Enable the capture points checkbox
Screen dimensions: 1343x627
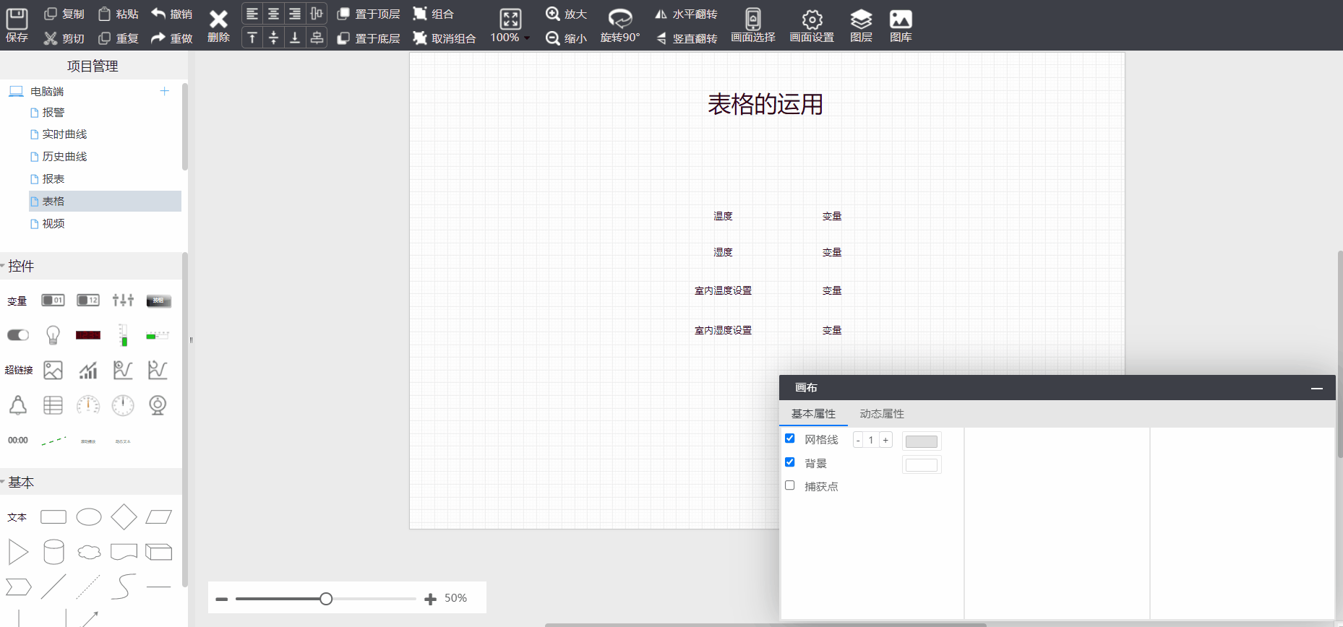pyautogui.click(x=790, y=485)
